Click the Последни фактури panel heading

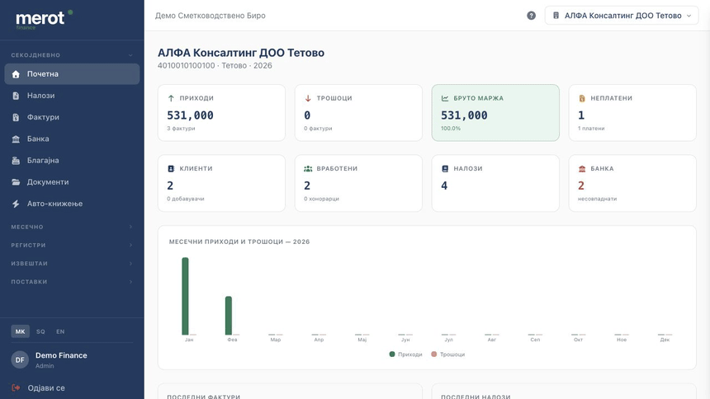click(203, 397)
